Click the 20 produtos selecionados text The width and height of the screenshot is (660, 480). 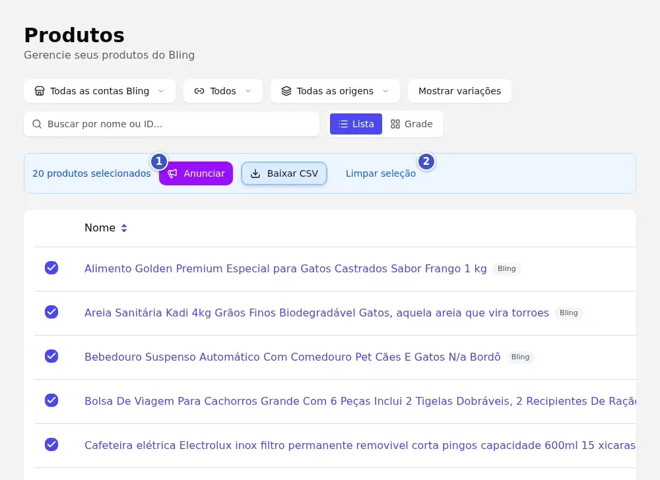tap(91, 173)
